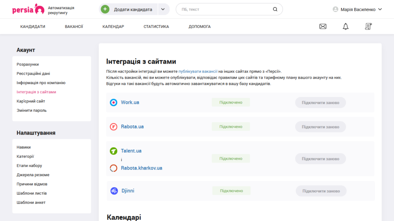Expand the add candidate dropdown arrow
Viewport: 394px width, 221px height.
click(x=163, y=9)
